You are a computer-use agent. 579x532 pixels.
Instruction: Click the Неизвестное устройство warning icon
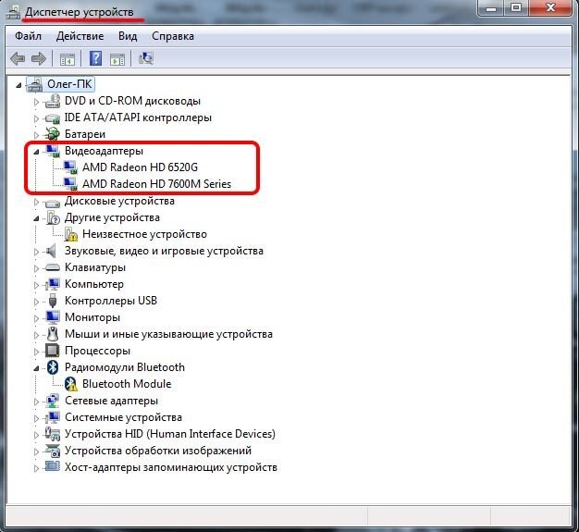70,234
